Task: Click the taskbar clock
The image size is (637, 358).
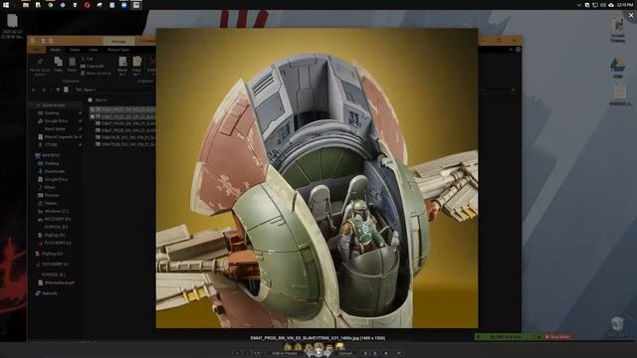Action: (x=625, y=5)
